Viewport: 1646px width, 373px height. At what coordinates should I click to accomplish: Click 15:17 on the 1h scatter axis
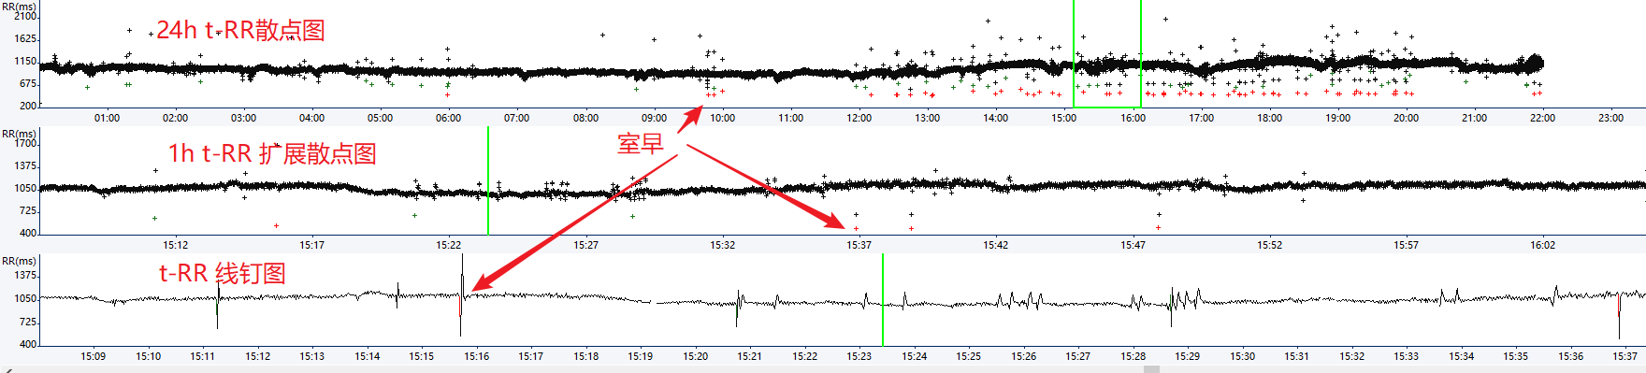point(312,245)
